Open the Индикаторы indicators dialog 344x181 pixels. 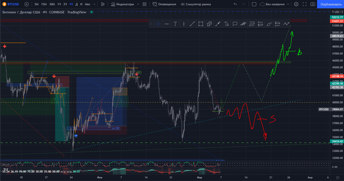[122, 4]
